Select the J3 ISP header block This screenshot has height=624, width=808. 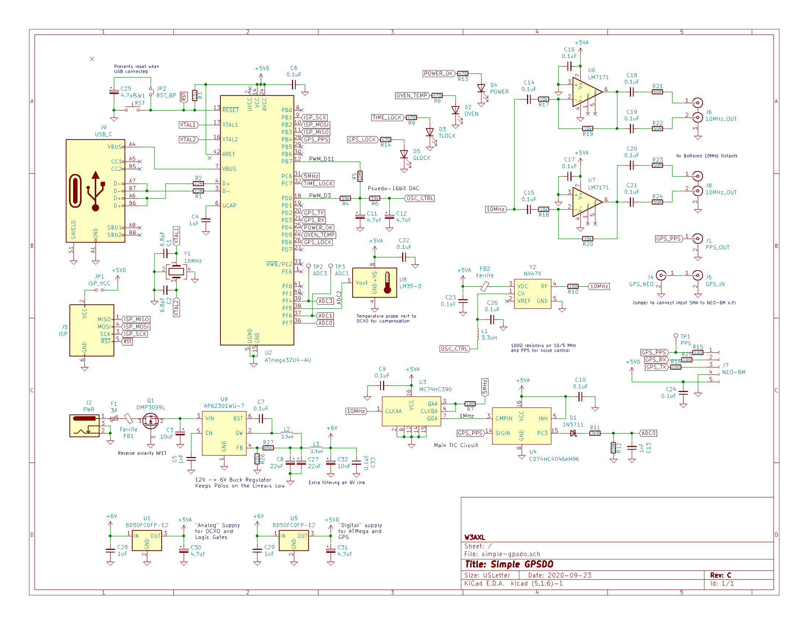(92, 330)
